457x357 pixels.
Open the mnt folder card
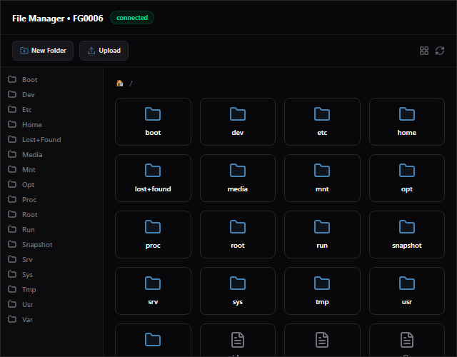pyautogui.click(x=322, y=178)
